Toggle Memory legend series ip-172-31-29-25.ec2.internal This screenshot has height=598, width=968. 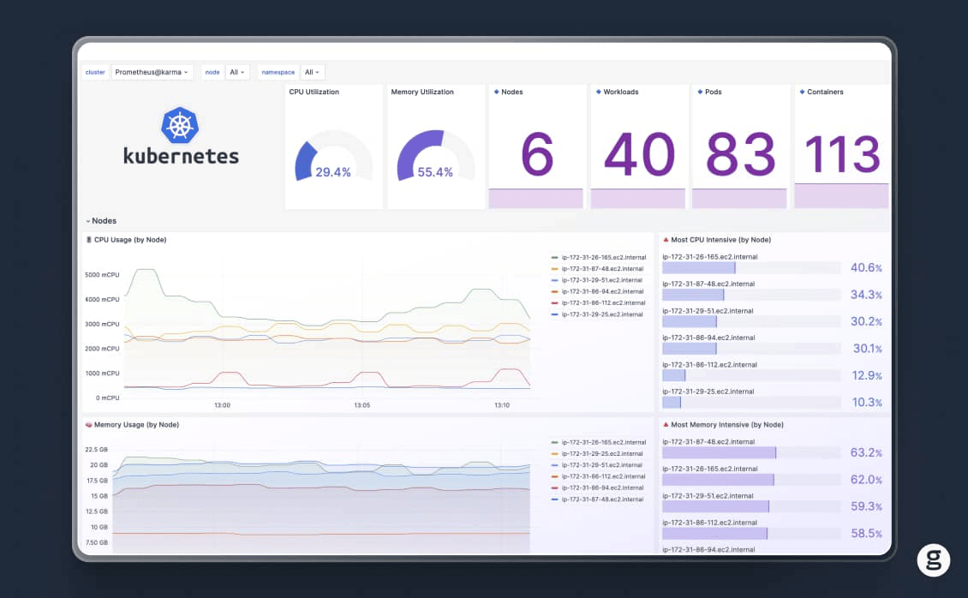pos(602,453)
